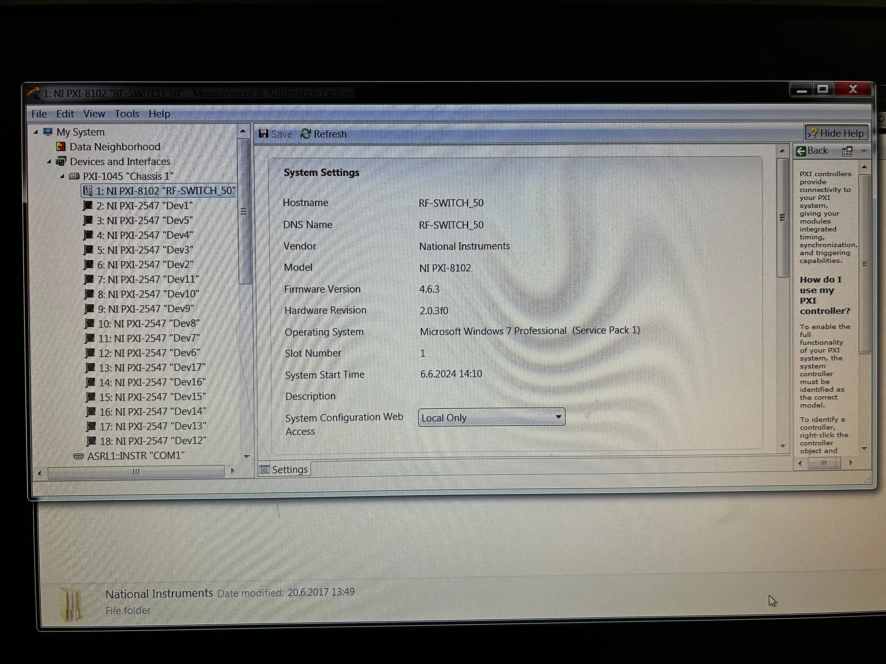Click the Back arrow icon in help
Image resolution: width=886 pixels, height=664 pixels.
pyautogui.click(x=801, y=151)
